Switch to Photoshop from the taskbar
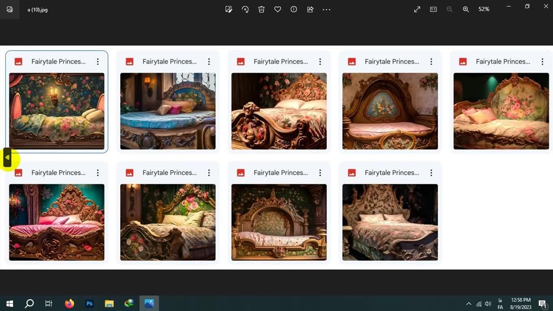The image size is (553, 311). click(x=89, y=304)
